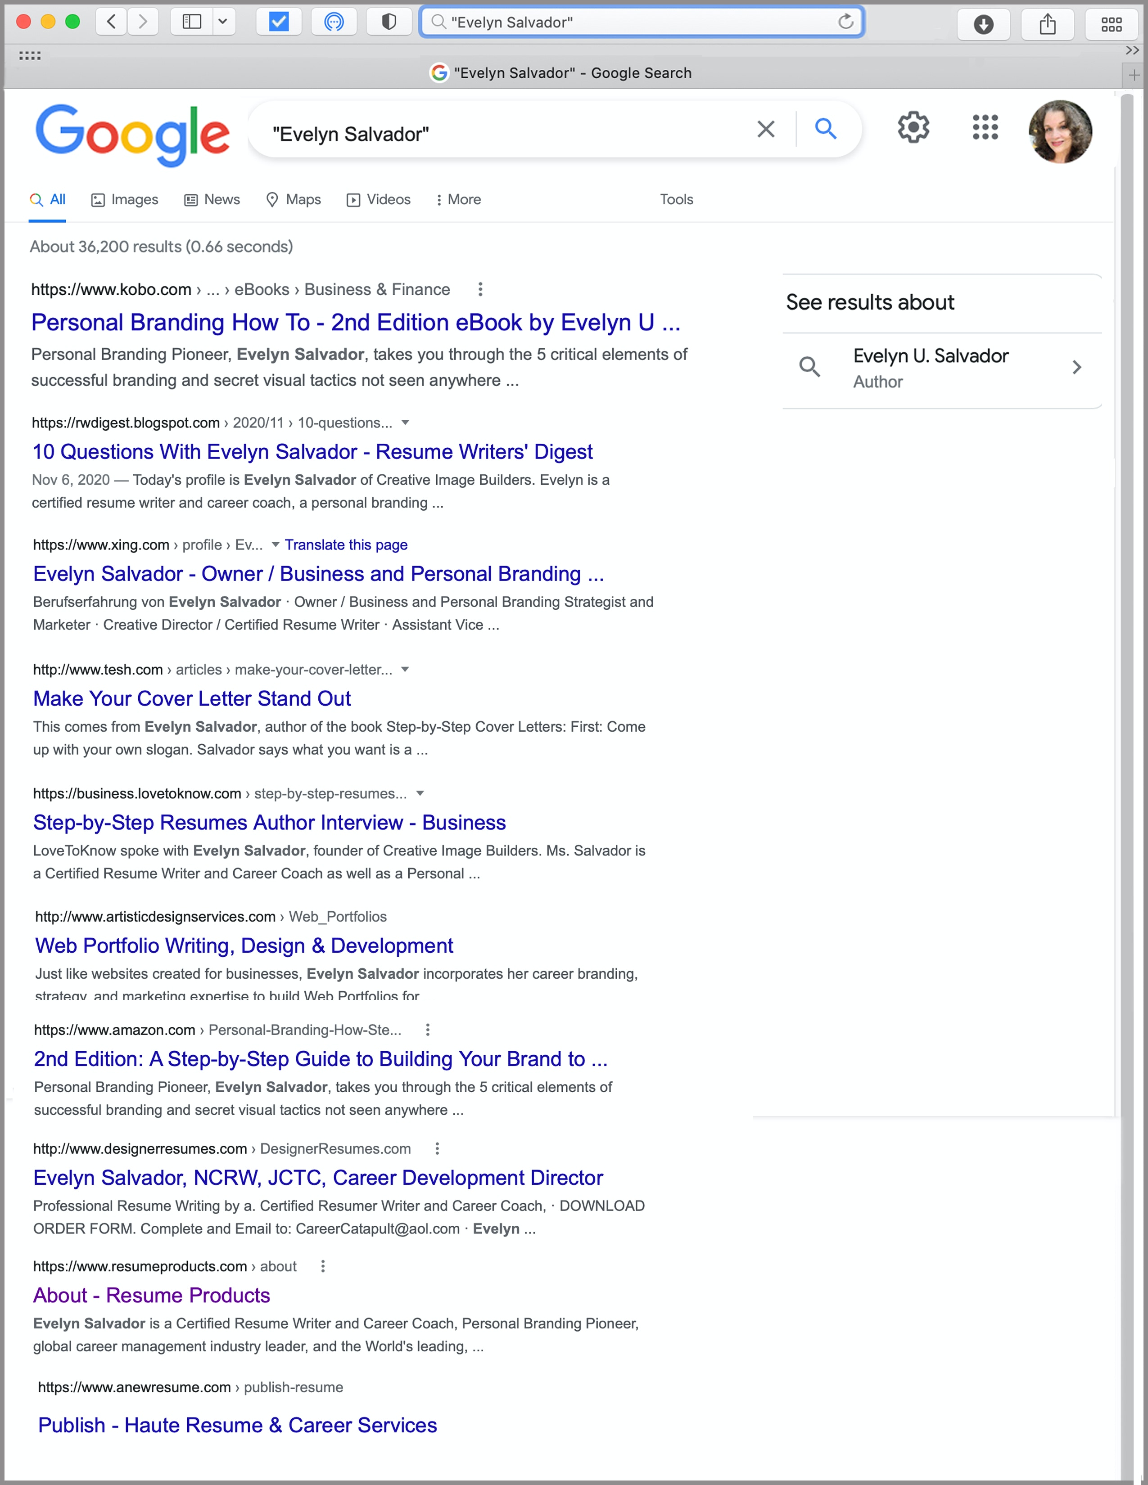This screenshot has height=1485, width=1148.
Task: Open the Share button in Safari toolbar
Action: coord(1048,24)
